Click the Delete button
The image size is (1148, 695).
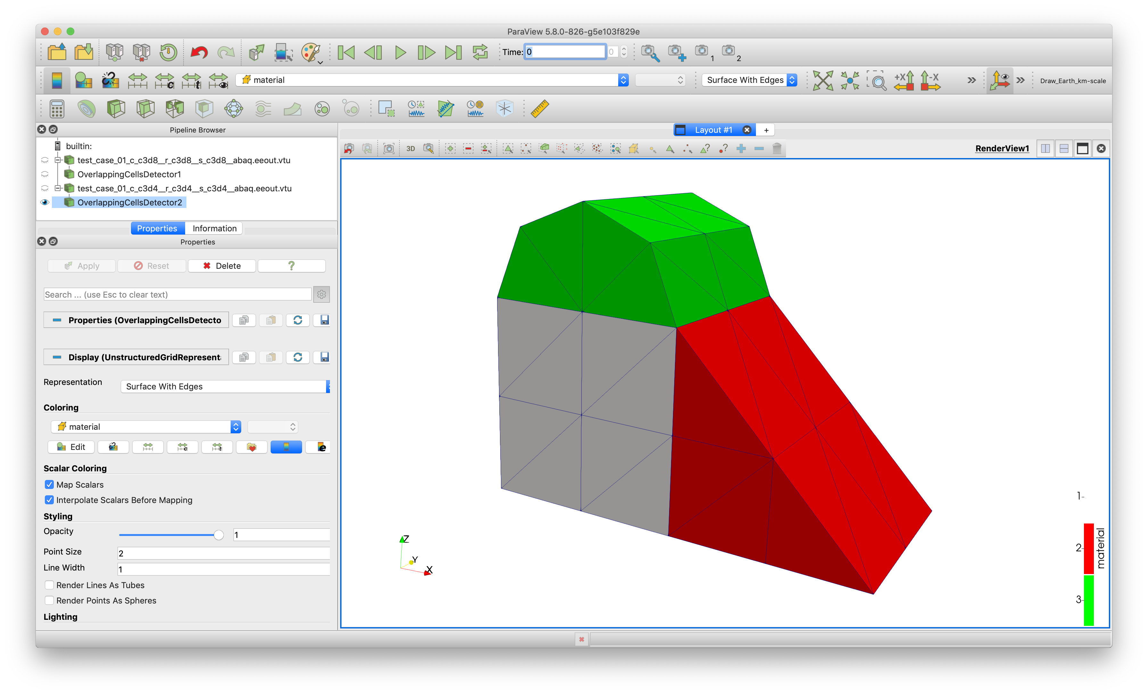222,266
